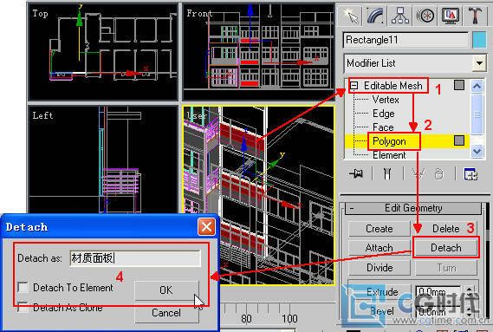This screenshot has width=493, height=332.
Task: Open the Display panel tab
Action: 451,15
